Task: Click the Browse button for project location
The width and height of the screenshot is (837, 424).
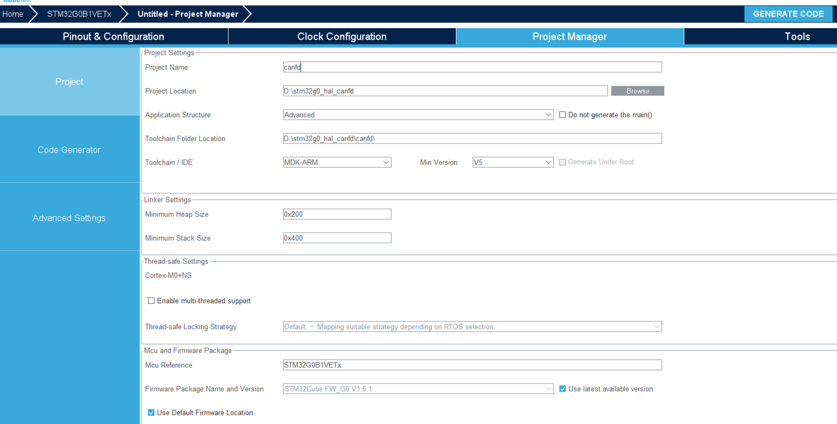Action: point(638,90)
